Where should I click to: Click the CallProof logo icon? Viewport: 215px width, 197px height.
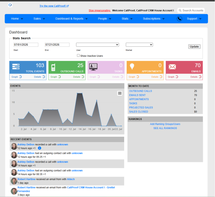point(10,5)
